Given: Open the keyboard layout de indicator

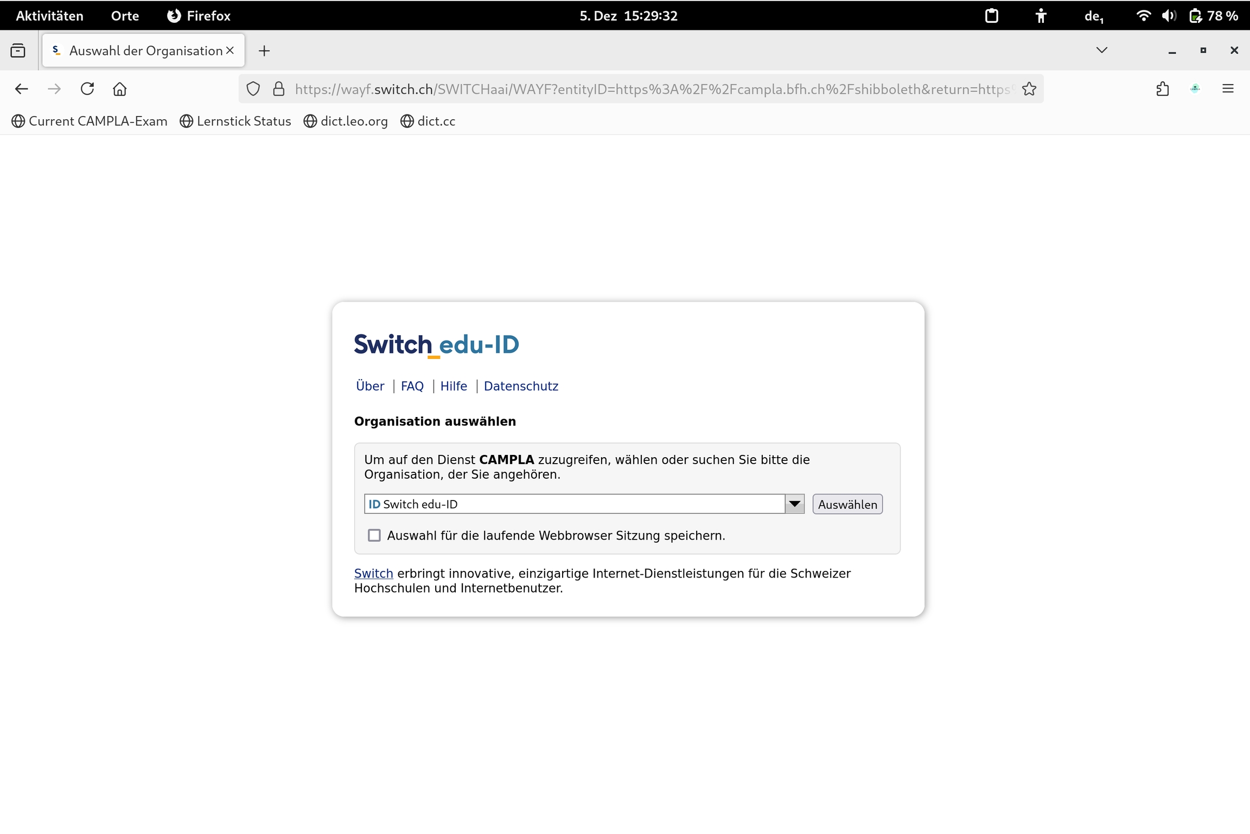Looking at the screenshot, I should [1093, 16].
